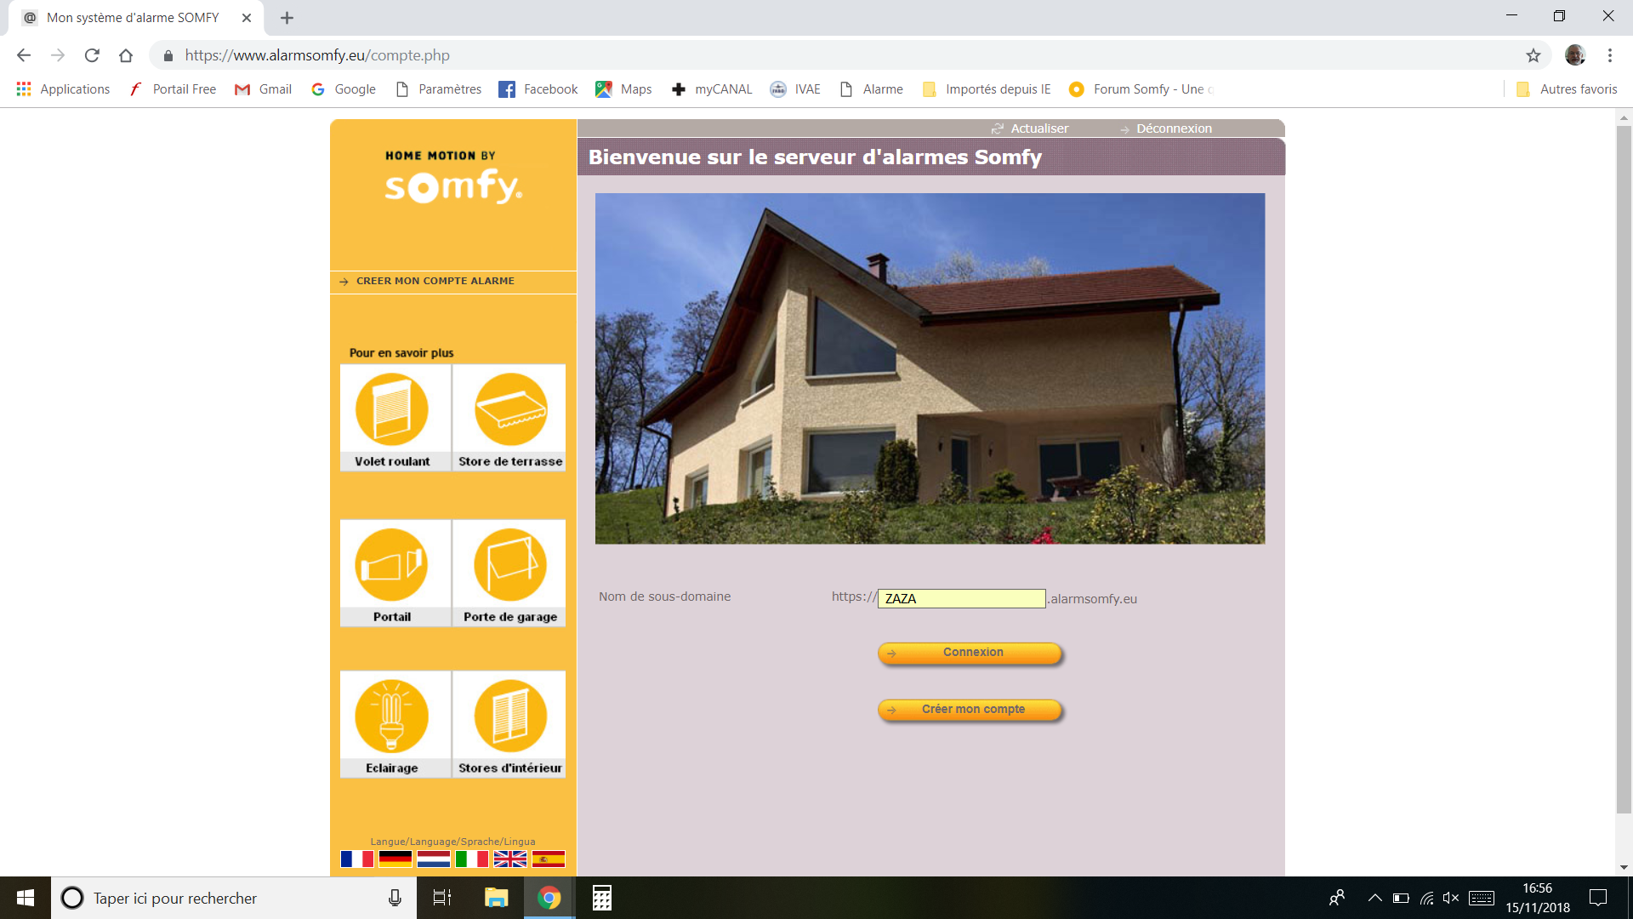
Task: Select the German flag language
Action: pyautogui.click(x=395, y=859)
